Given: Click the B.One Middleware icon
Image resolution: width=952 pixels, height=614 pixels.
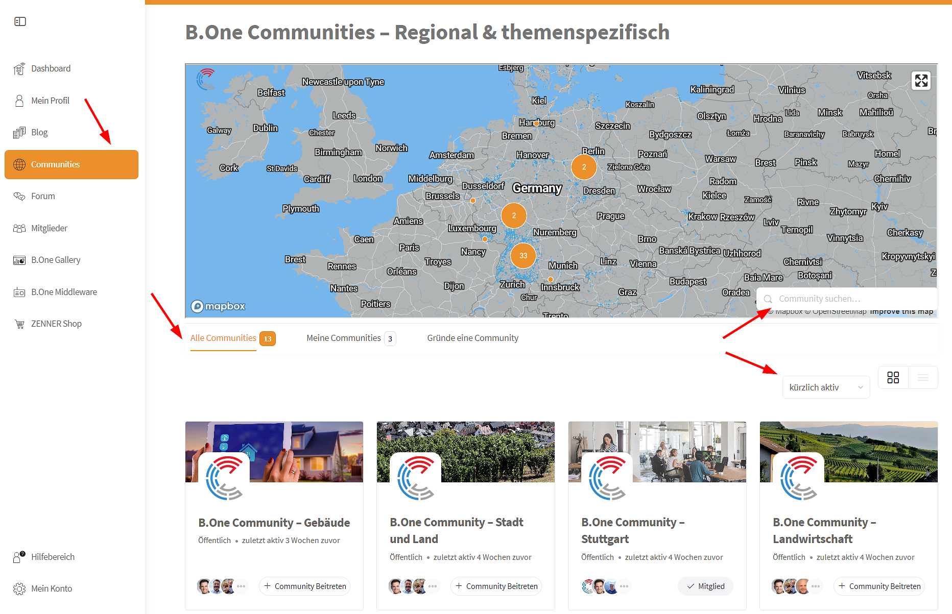Looking at the screenshot, I should pyautogui.click(x=19, y=292).
